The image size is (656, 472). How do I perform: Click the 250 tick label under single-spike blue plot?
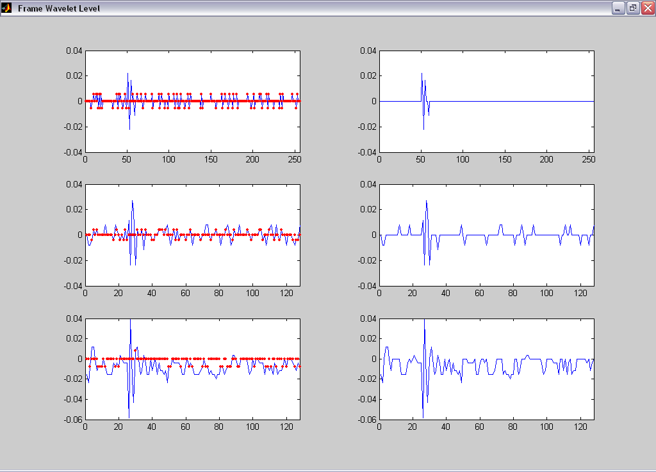(x=589, y=159)
